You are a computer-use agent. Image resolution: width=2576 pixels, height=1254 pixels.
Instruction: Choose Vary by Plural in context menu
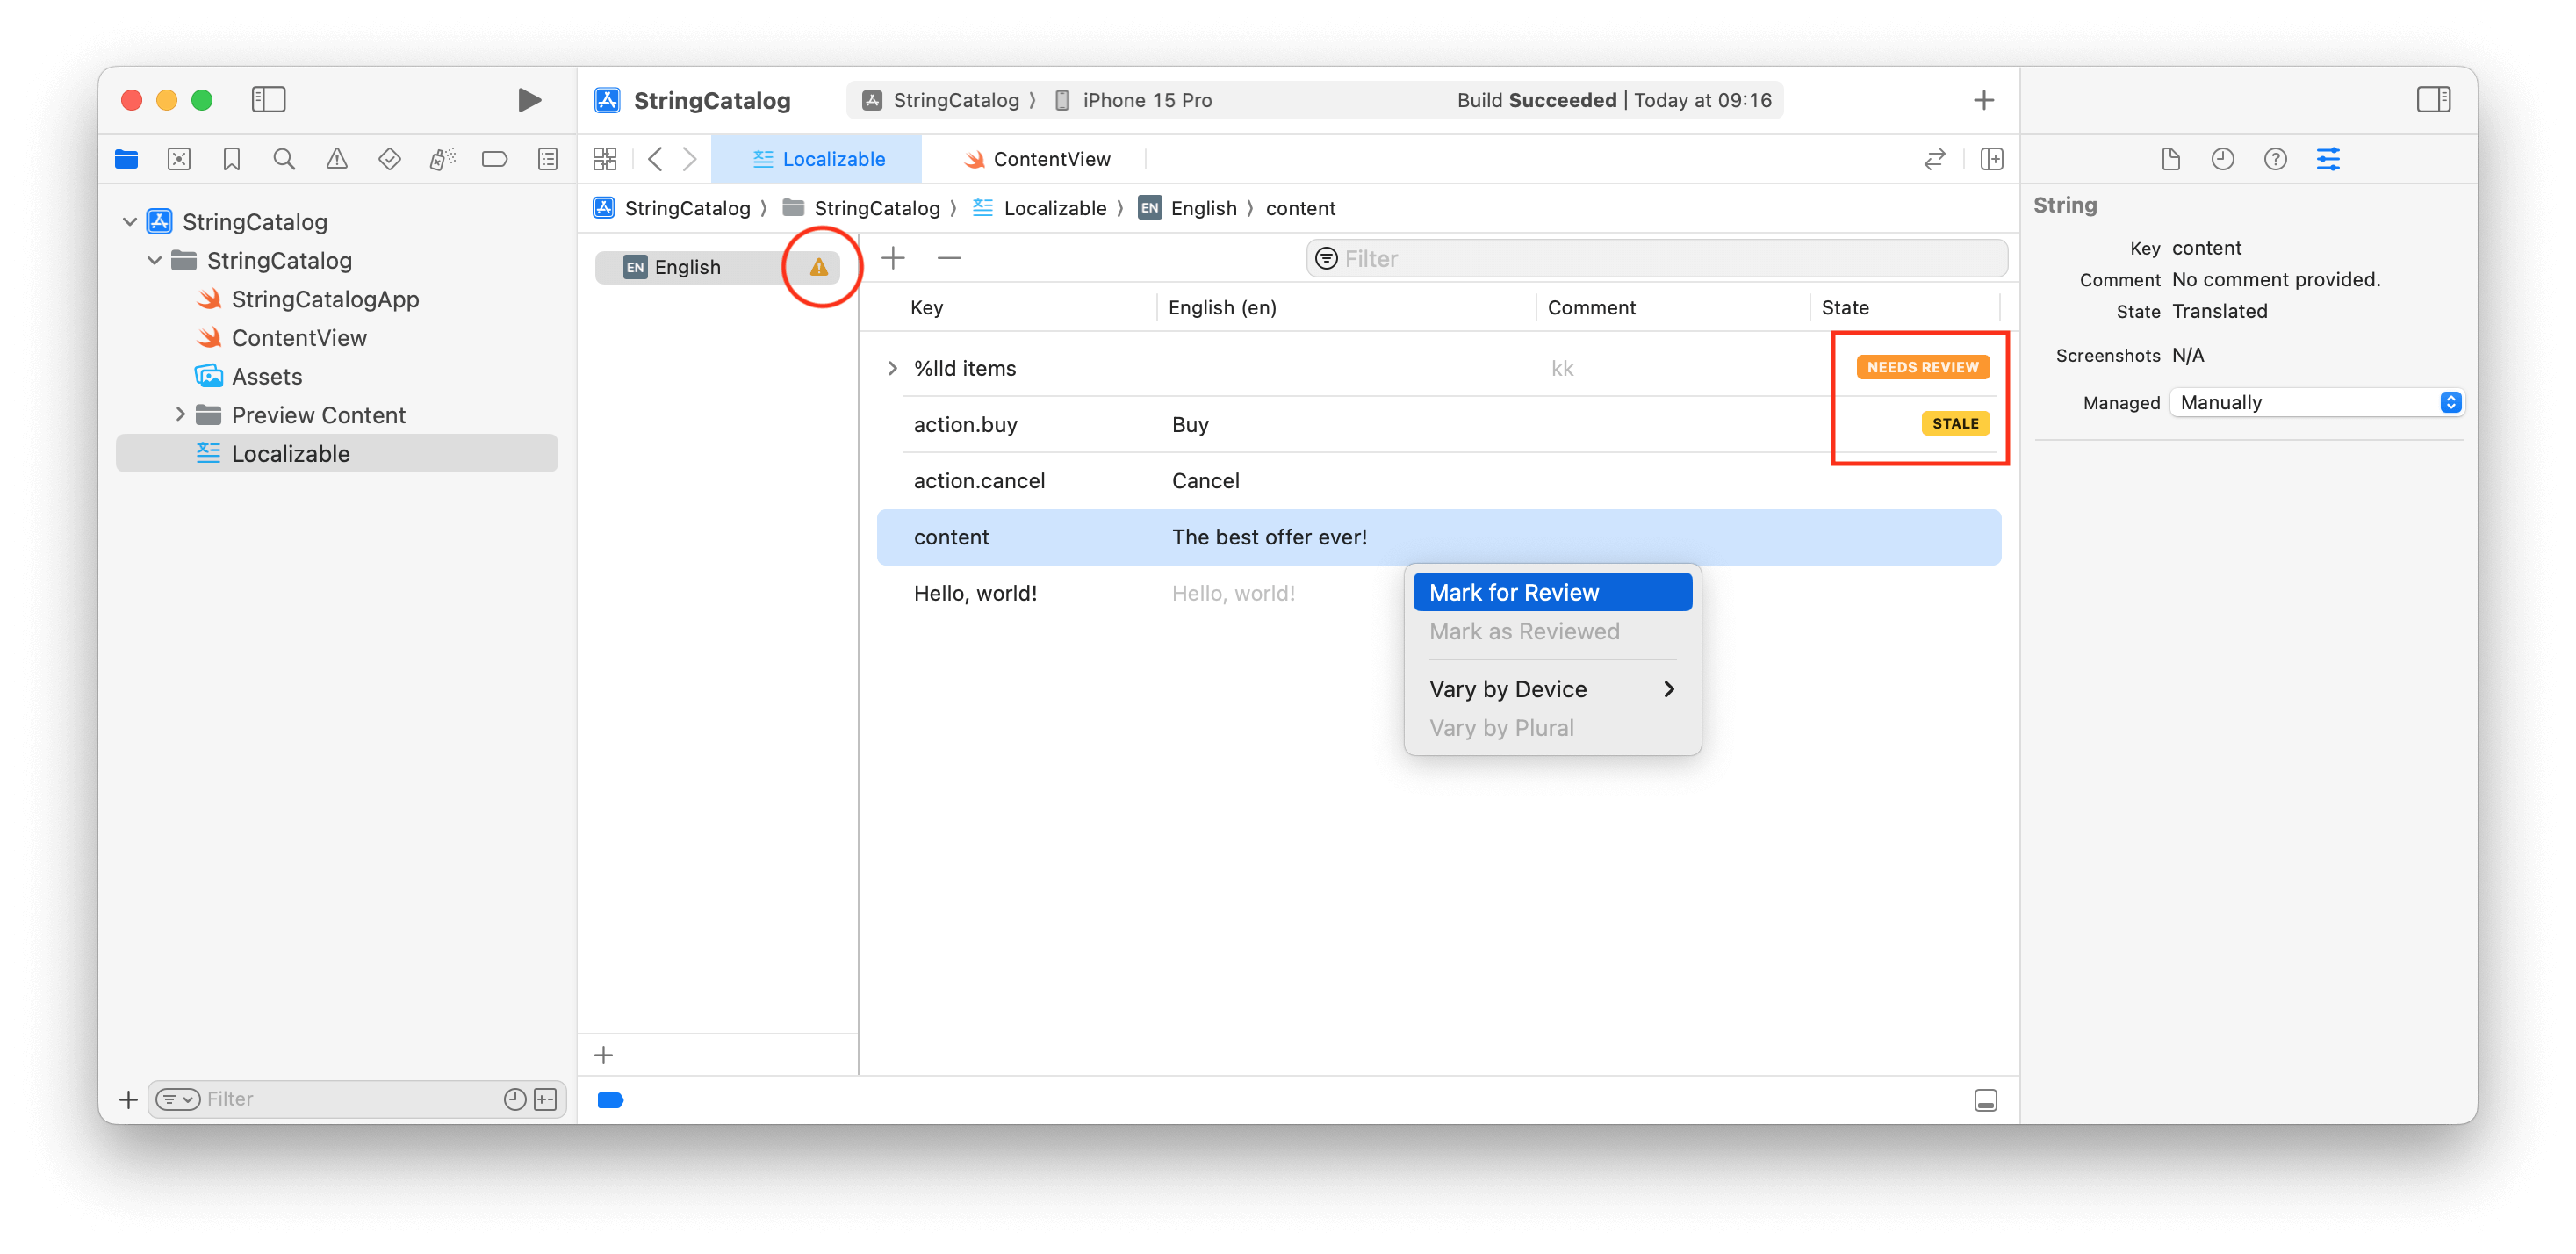click(1552, 727)
